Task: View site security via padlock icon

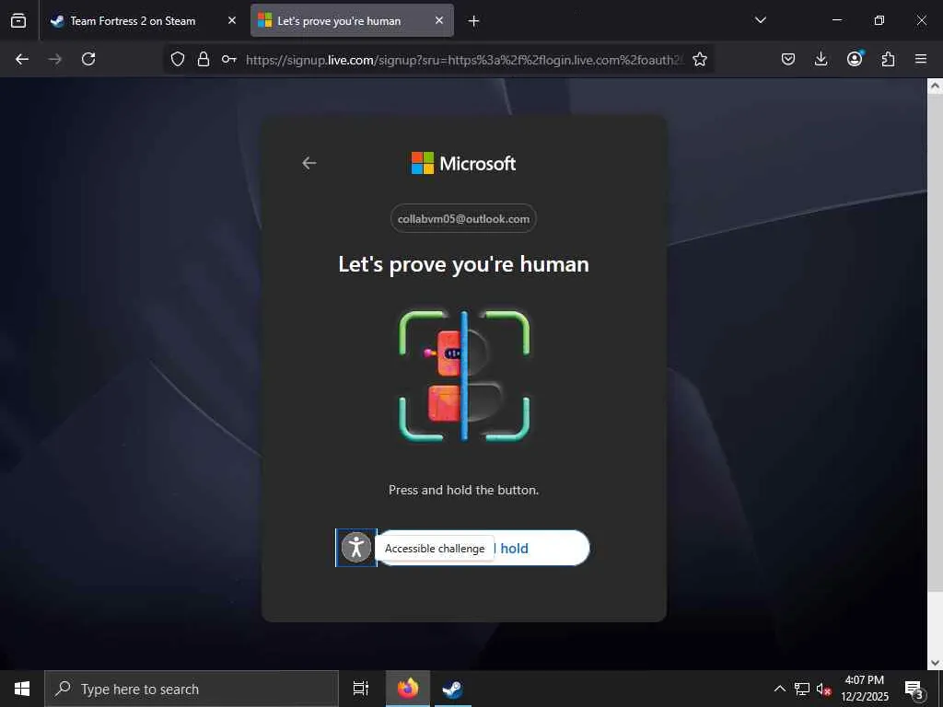Action: pyautogui.click(x=204, y=59)
